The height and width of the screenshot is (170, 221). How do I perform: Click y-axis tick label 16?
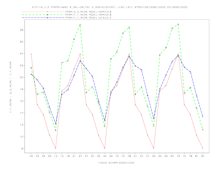click(x=21, y=101)
